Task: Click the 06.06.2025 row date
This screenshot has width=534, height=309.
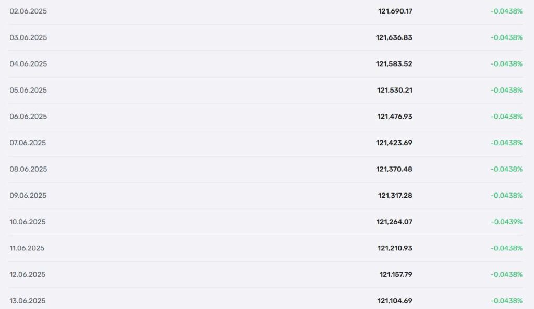Action: click(x=28, y=117)
